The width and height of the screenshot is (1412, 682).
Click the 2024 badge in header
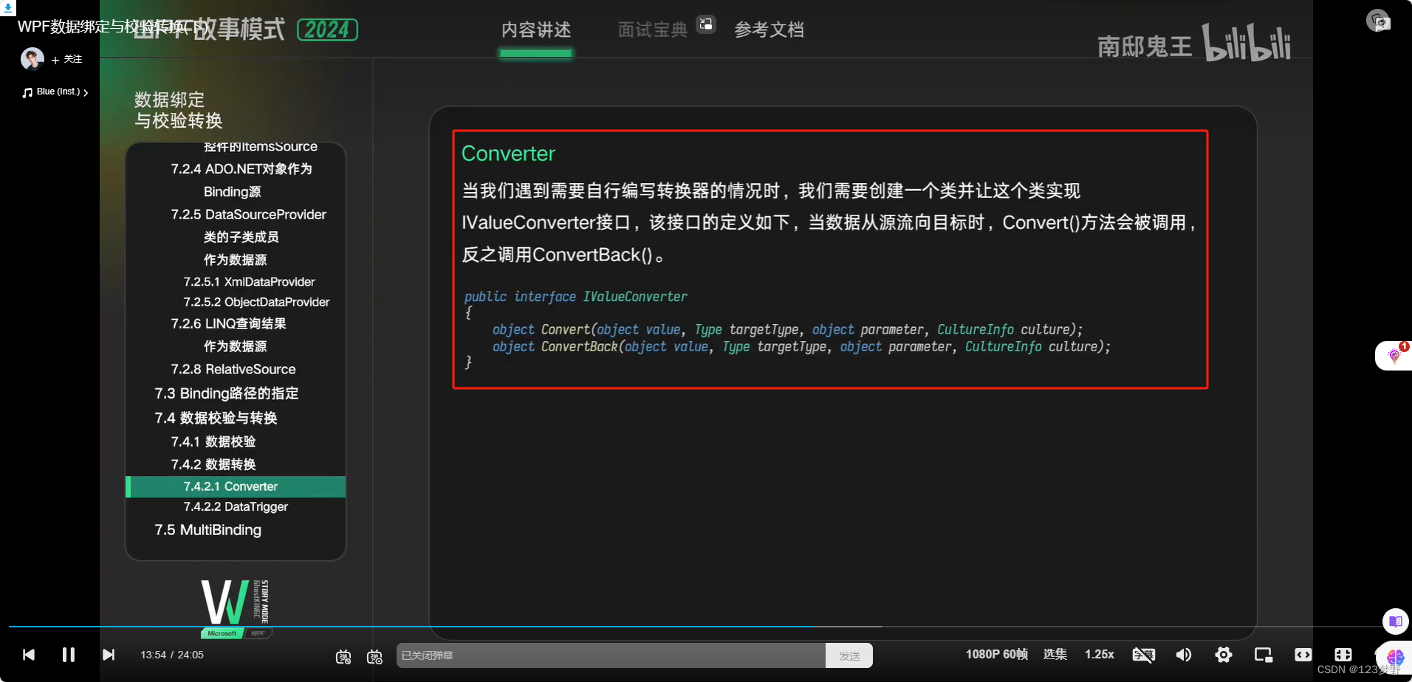[x=328, y=30]
